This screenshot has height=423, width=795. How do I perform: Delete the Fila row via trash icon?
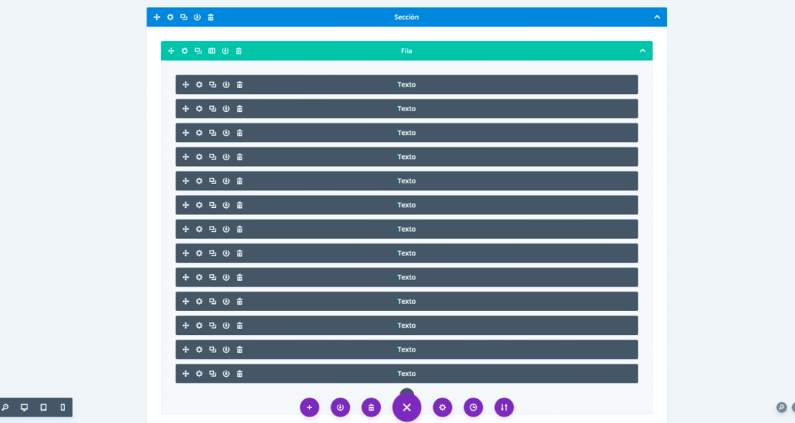pos(239,51)
